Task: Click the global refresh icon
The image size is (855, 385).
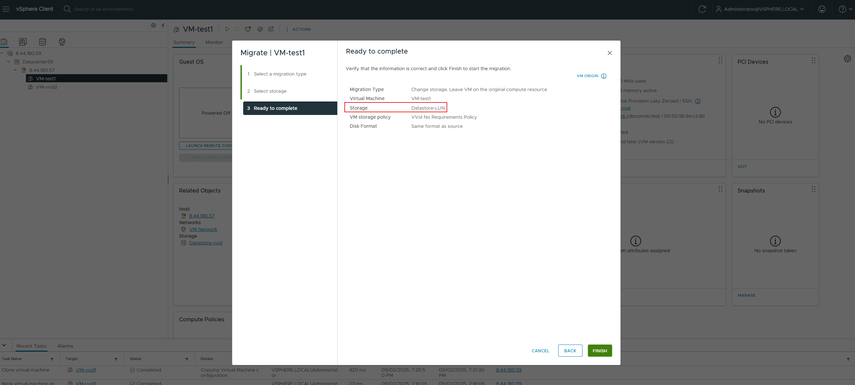Action: pos(702,9)
